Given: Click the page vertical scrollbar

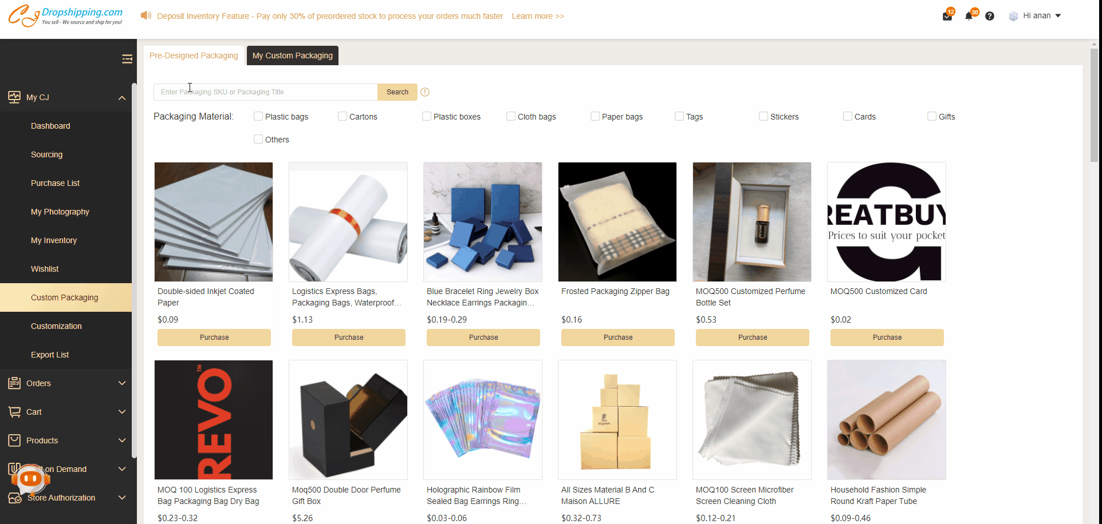Looking at the screenshot, I should tap(1094, 106).
